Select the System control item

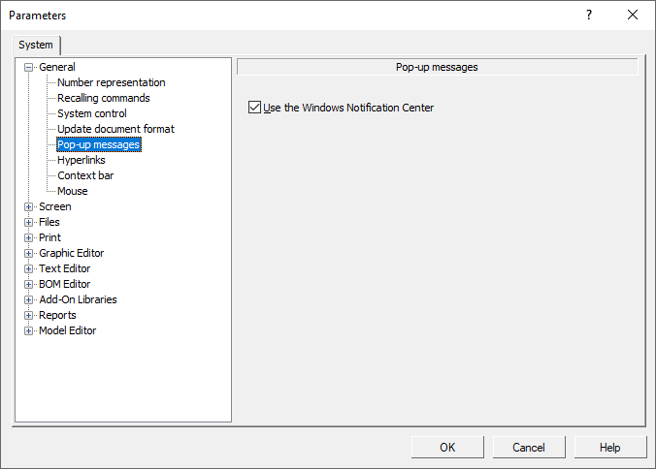point(91,113)
